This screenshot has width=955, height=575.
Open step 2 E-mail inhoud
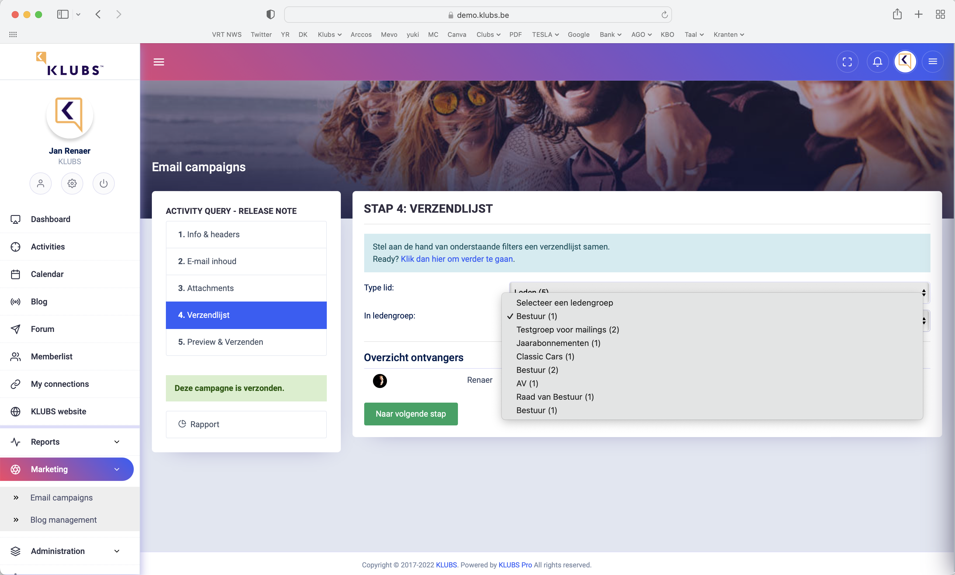246,261
